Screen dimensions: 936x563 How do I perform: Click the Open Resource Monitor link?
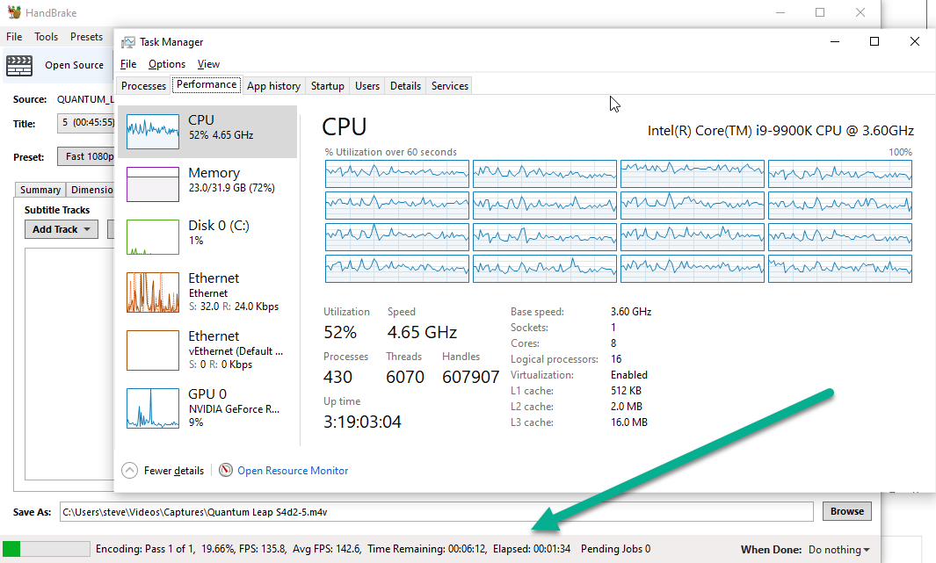pos(293,471)
